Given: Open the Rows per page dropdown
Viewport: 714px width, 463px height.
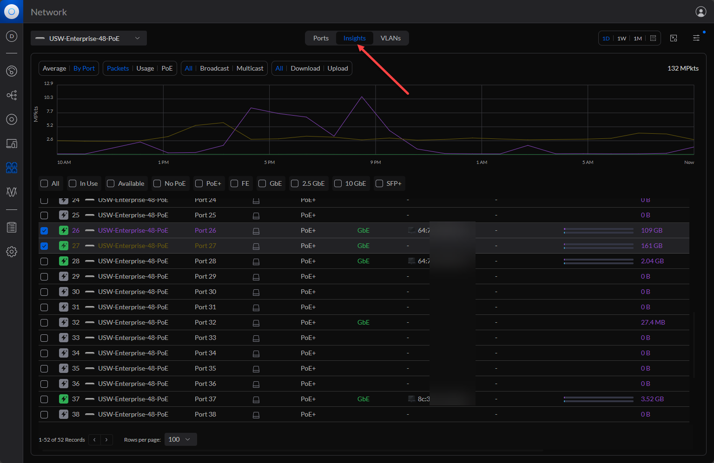Looking at the screenshot, I should point(180,439).
